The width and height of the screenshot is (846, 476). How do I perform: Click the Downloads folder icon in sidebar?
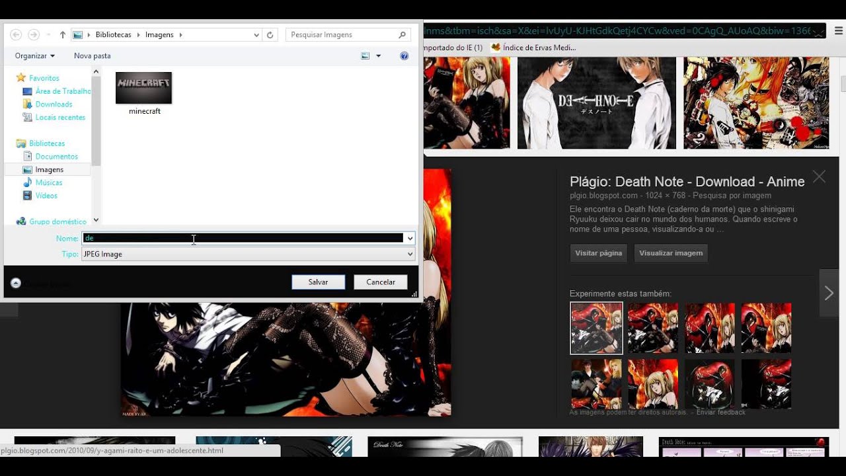click(x=27, y=104)
